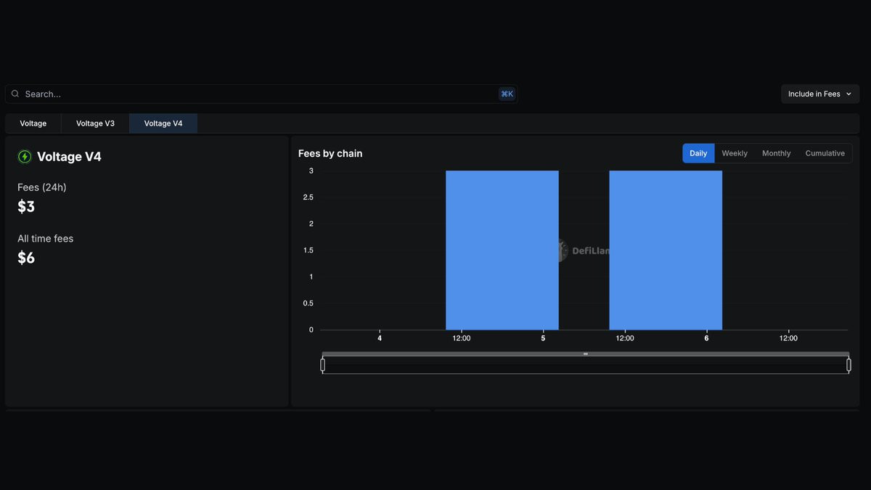
Task: Click the $3 fees value
Action: [x=26, y=207]
